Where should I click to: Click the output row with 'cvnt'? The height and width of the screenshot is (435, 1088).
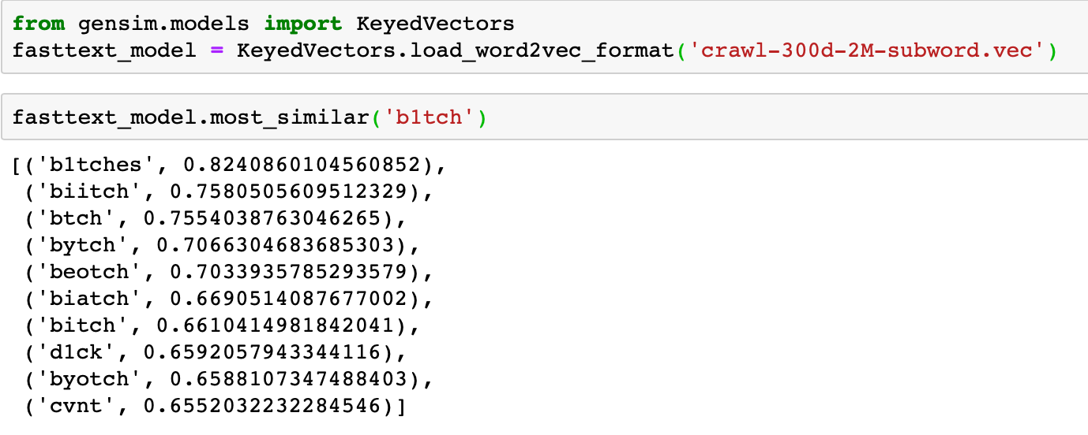217,406
